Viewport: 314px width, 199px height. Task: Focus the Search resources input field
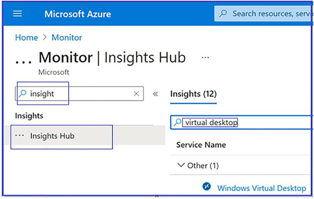click(x=263, y=14)
